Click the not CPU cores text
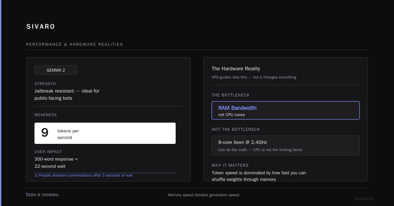Screen dimensions: 394x206 [x=231, y=115]
